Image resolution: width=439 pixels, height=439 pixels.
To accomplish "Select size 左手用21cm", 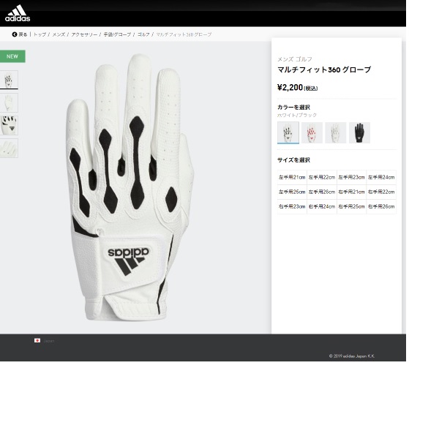I will [x=292, y=177].
